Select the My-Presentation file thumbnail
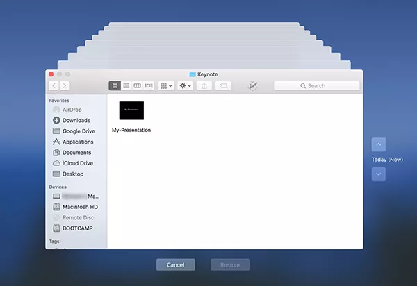Screen dimensions: 417x286 pos(131,110)
